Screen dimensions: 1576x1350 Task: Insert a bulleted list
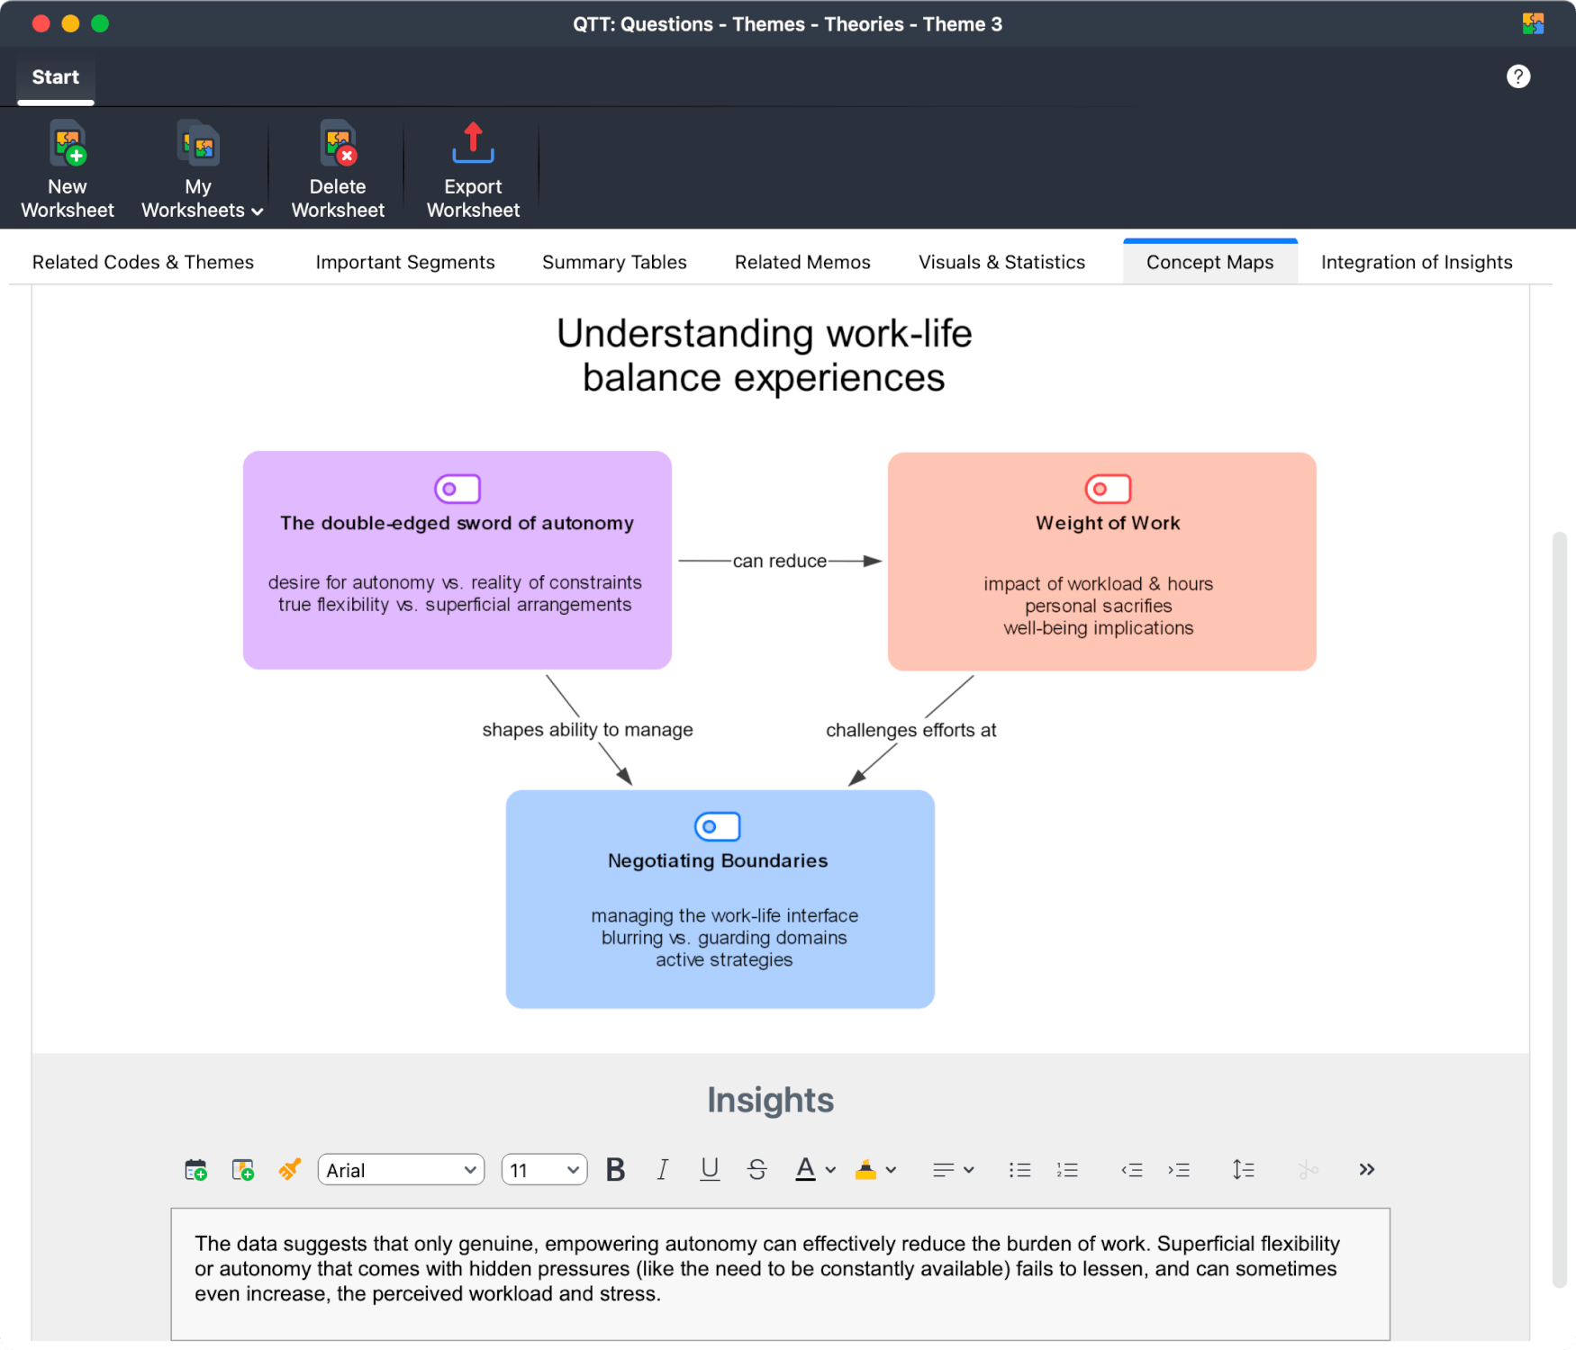(1019, 1170)
